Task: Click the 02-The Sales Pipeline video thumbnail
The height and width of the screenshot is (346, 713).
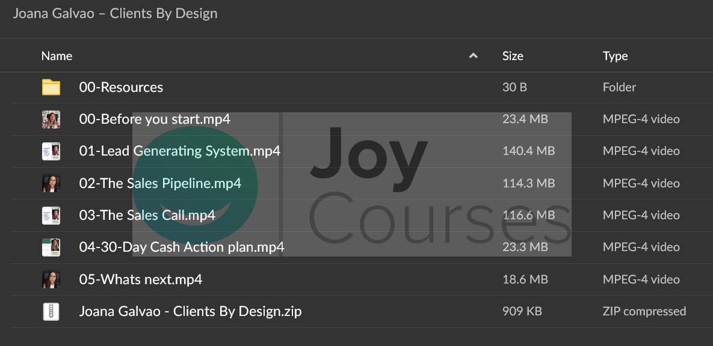Action: click(x=51, y=183)
